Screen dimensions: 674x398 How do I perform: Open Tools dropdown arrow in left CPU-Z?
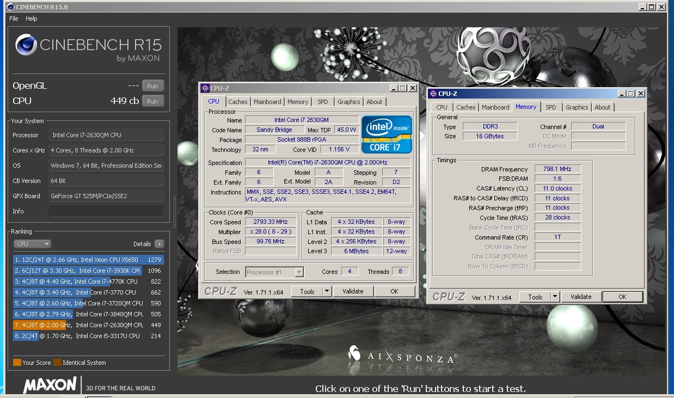pos(327,291)
